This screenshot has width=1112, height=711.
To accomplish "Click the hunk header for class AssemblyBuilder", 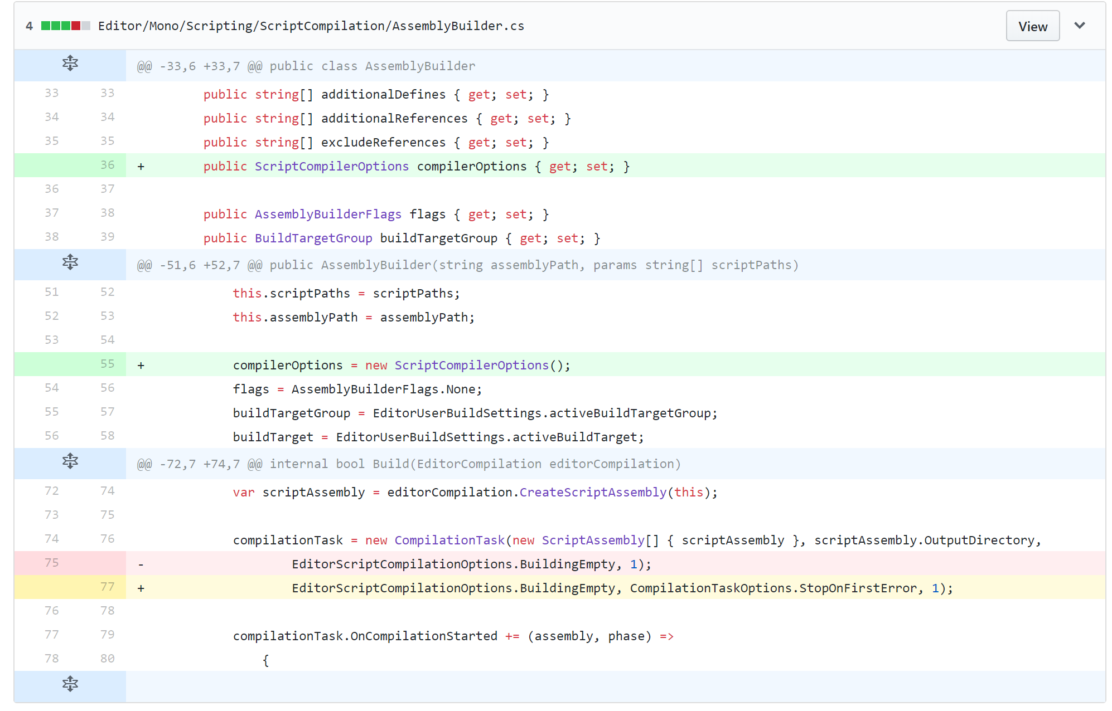I will point(306,66).
